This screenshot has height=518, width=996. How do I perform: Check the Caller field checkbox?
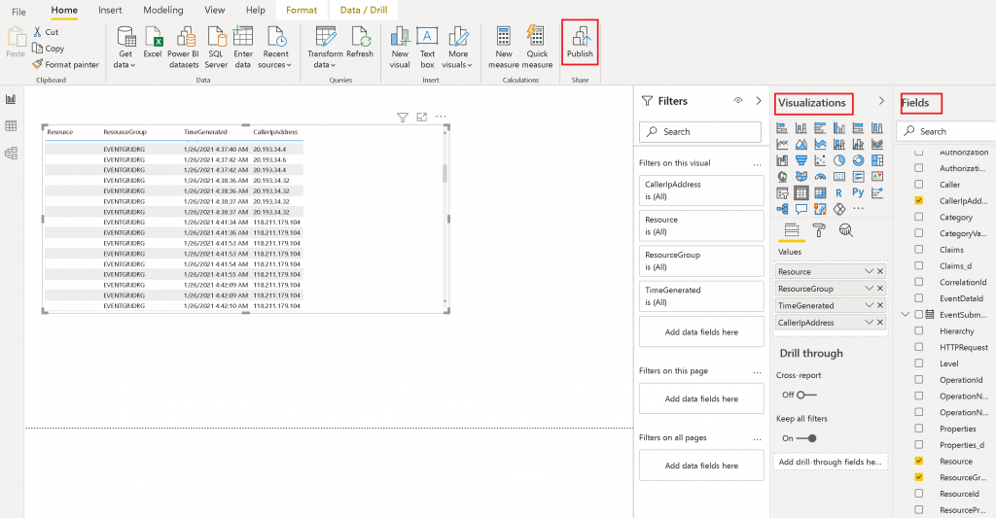919,185
